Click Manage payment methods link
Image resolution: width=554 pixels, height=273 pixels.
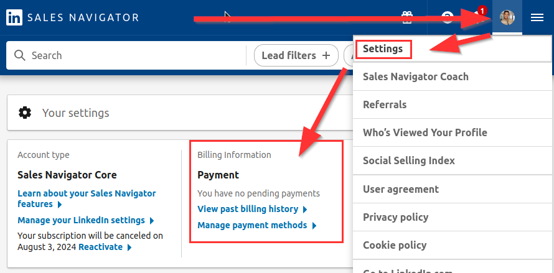tap(252, 225)
